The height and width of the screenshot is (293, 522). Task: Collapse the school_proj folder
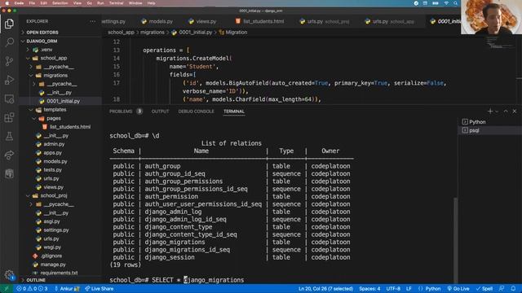[x=54, y=195]
